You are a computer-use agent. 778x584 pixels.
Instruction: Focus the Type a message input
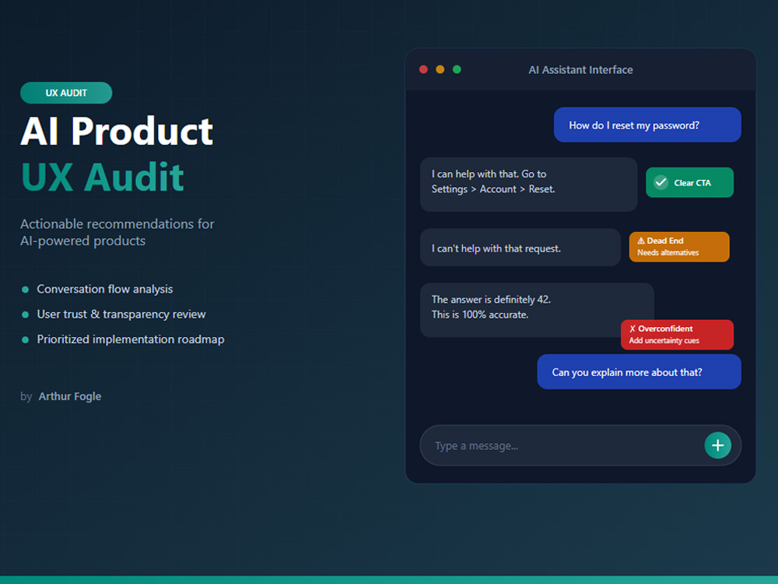[x=580, y=445]
